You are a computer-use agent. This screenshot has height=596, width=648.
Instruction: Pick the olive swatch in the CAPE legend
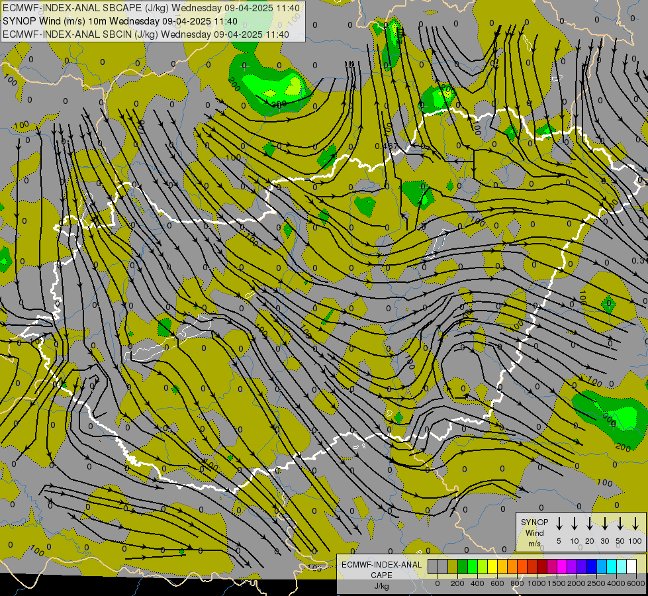click(453, 566)
